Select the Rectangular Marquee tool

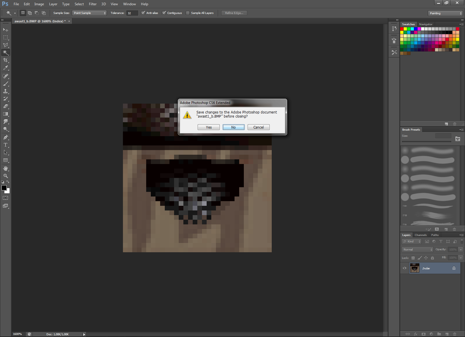(6, 37)
